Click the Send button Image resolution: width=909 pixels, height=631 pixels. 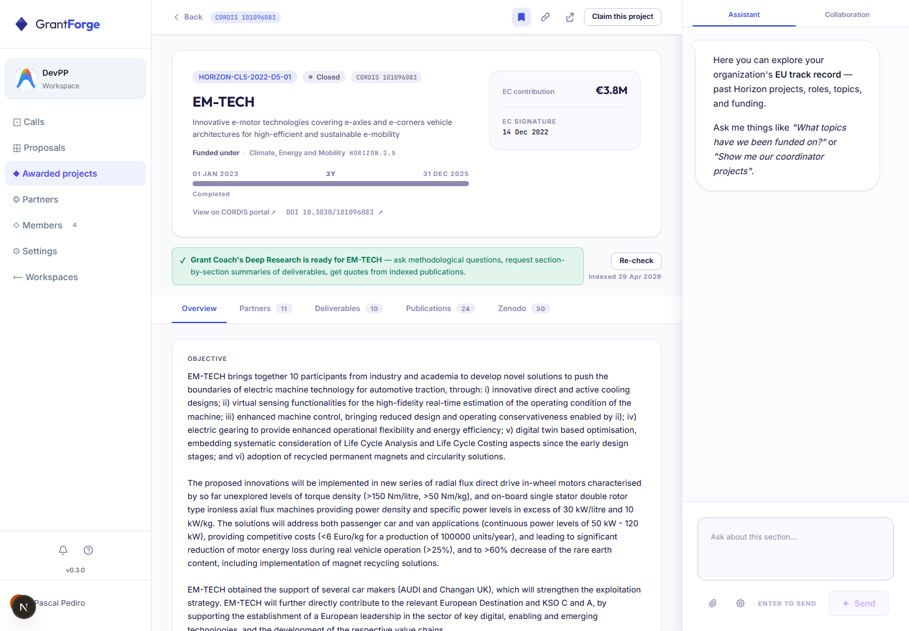point(858,603)
